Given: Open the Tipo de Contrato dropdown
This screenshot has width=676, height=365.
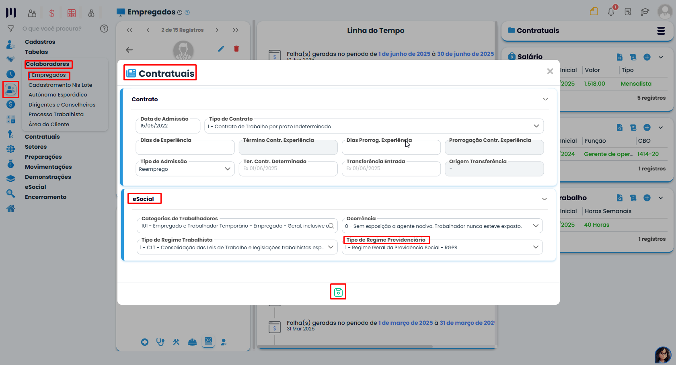Looking at the screenshot, I should coord(374,126).
